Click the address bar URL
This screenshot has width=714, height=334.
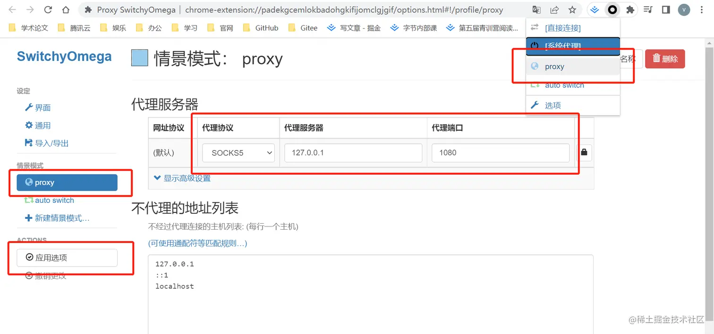pos(344,9)
